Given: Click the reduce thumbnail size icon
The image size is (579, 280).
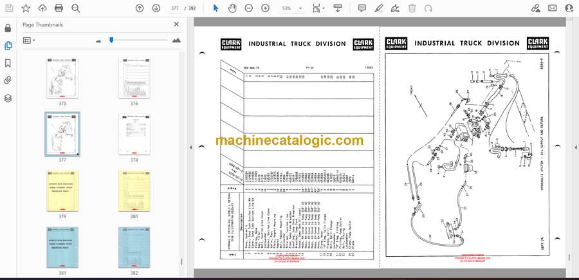Looking at the screenshot, I should [x=98, y=41].
